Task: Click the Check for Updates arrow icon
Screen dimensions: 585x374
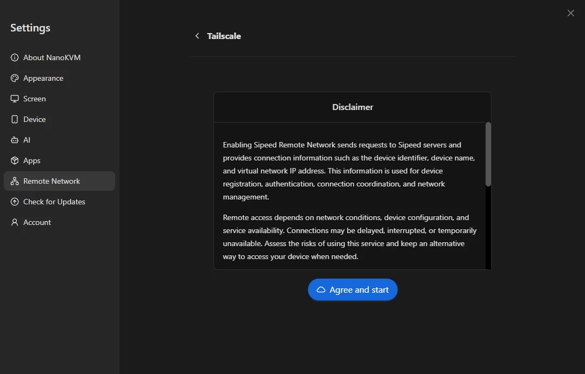Action: pyautogui.click(x=15, y=202)
